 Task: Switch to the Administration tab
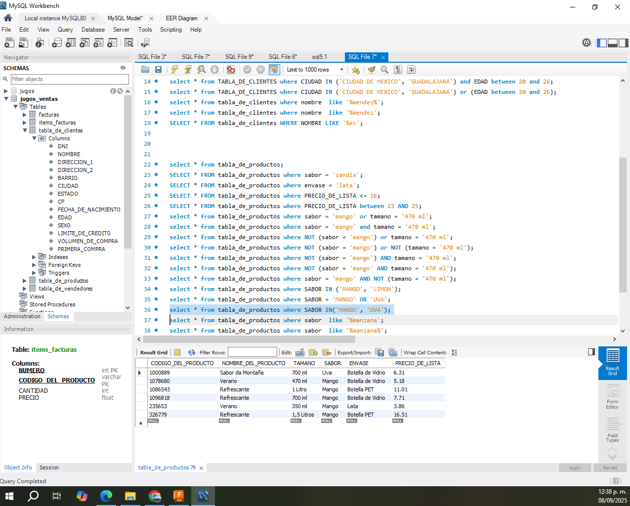point(22,316)
